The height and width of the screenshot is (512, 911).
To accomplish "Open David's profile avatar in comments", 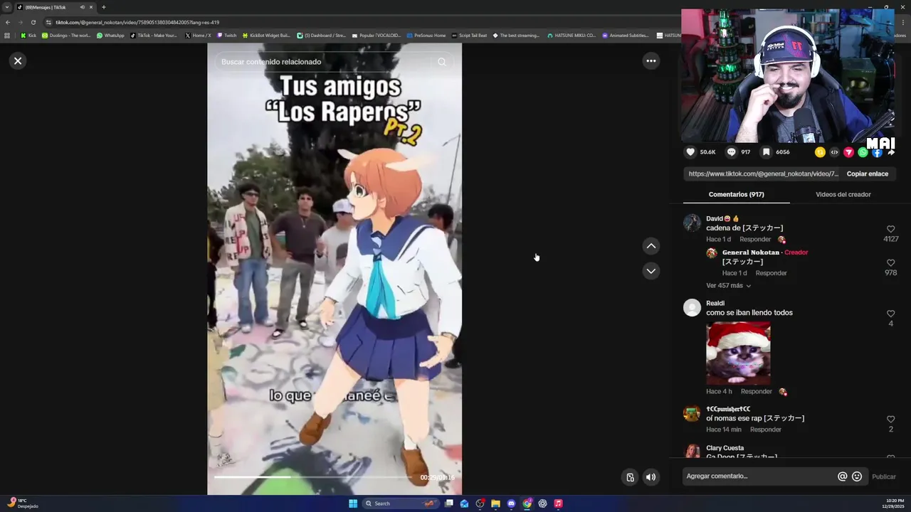I will point(692,223).
